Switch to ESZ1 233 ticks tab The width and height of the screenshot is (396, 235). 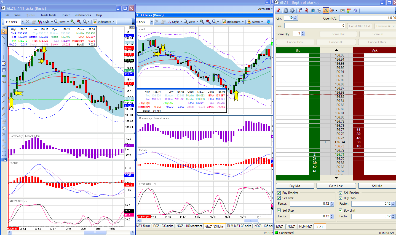(163, 226)
